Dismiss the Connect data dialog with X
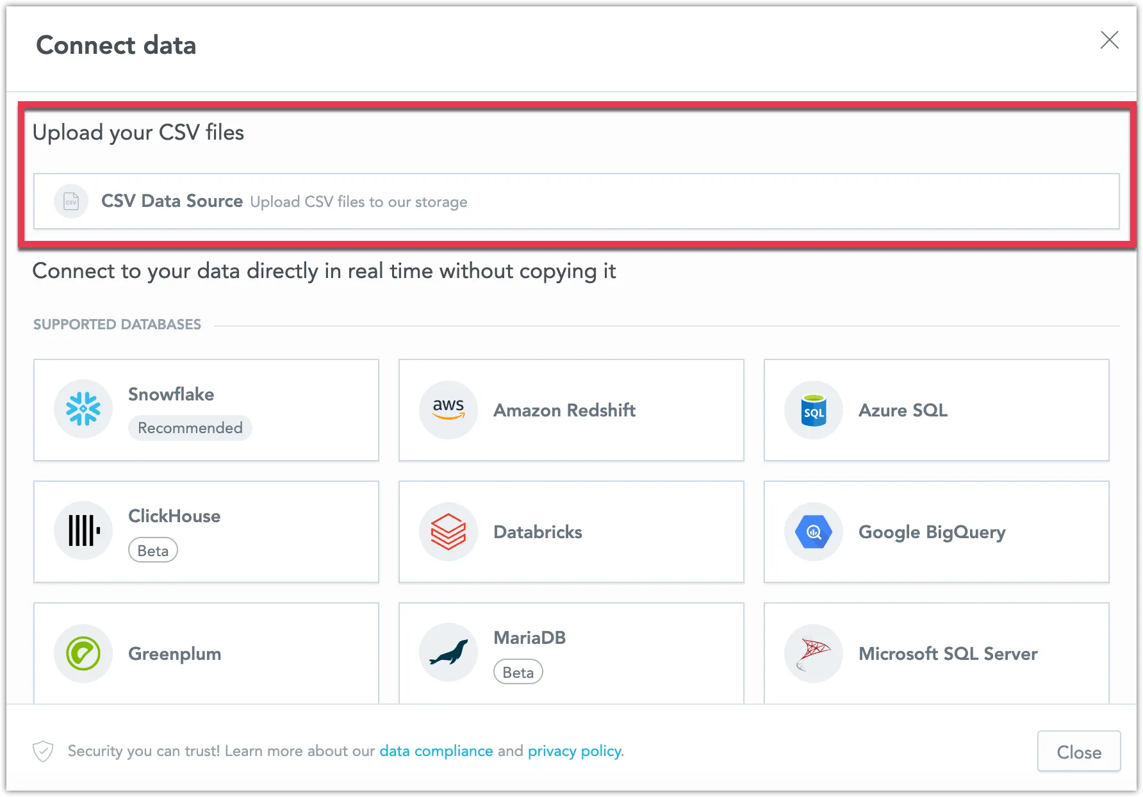 (1109, 40)
